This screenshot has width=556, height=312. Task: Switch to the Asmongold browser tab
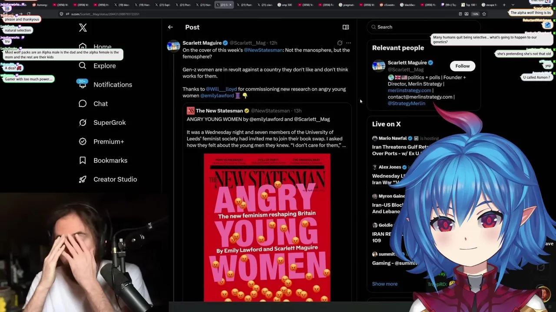point(40,5)
